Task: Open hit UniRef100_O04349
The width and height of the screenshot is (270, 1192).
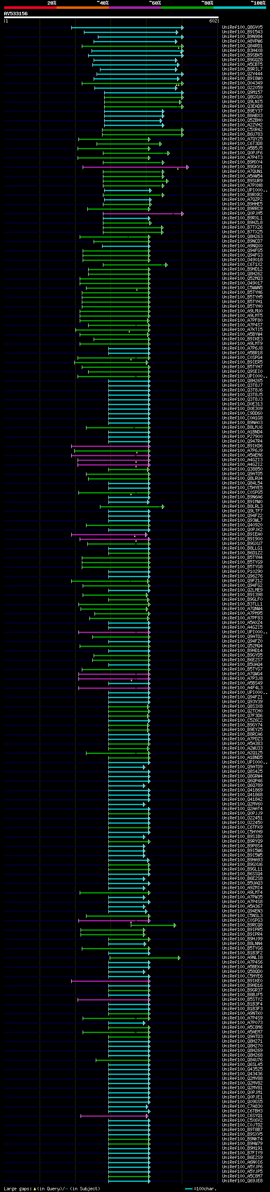Action: pyautogui.click(x=242, y=83)
